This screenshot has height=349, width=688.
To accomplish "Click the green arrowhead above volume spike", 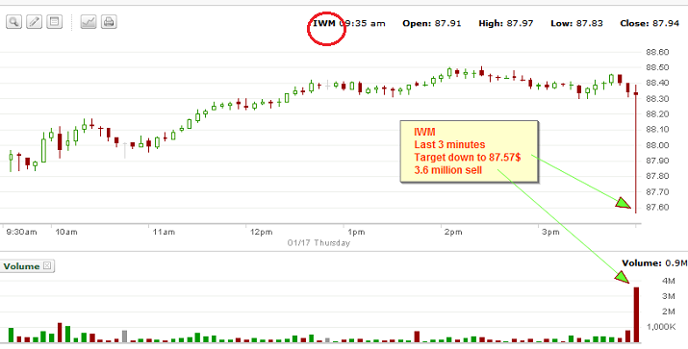I will pos(622,277).
